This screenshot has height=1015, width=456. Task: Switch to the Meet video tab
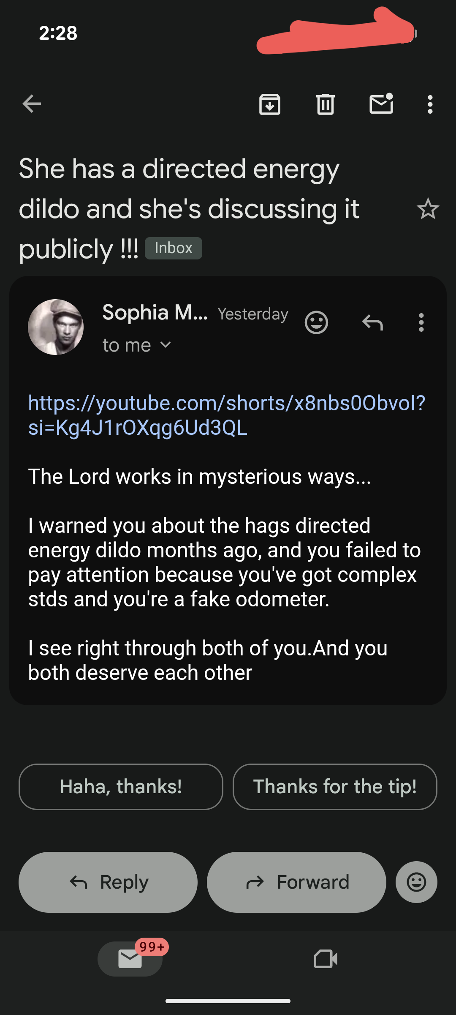point(326,959)
